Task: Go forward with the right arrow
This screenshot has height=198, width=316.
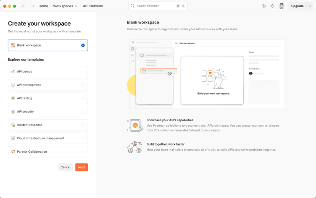Action: 33,6
